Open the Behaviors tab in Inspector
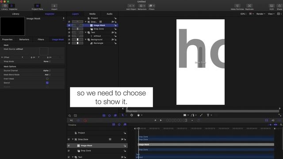The height and width of the screenshot is (159, 283). pos(24,39)
